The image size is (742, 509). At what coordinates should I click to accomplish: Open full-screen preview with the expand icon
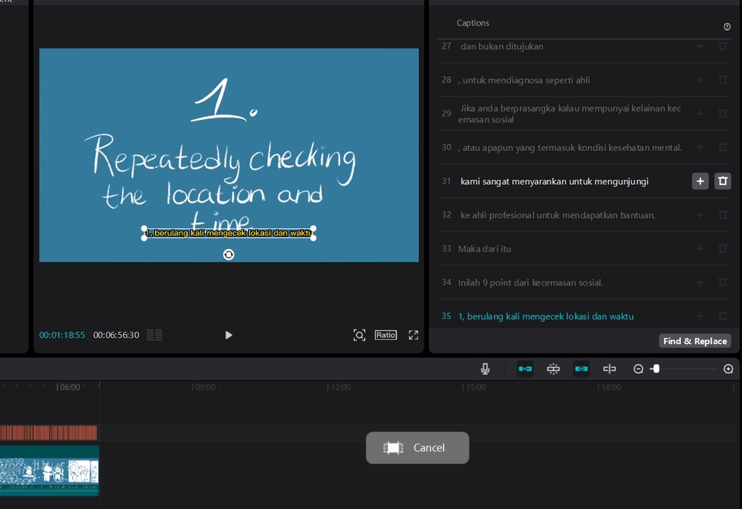click(x=413, y=335)
